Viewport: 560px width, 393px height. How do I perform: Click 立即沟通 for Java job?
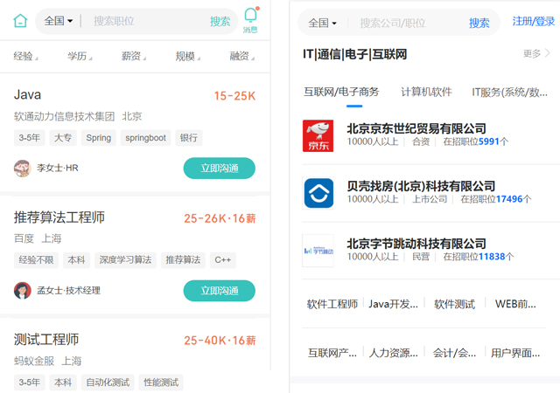[220, 168]
